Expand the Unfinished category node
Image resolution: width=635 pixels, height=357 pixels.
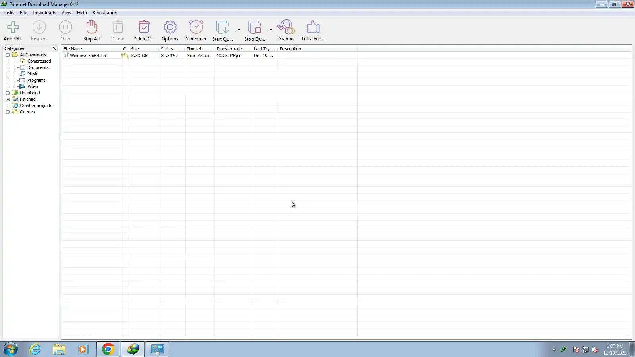(8, 93)
